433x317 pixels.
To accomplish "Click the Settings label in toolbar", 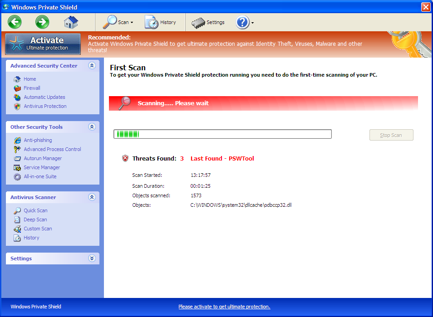I will [216, 22].
